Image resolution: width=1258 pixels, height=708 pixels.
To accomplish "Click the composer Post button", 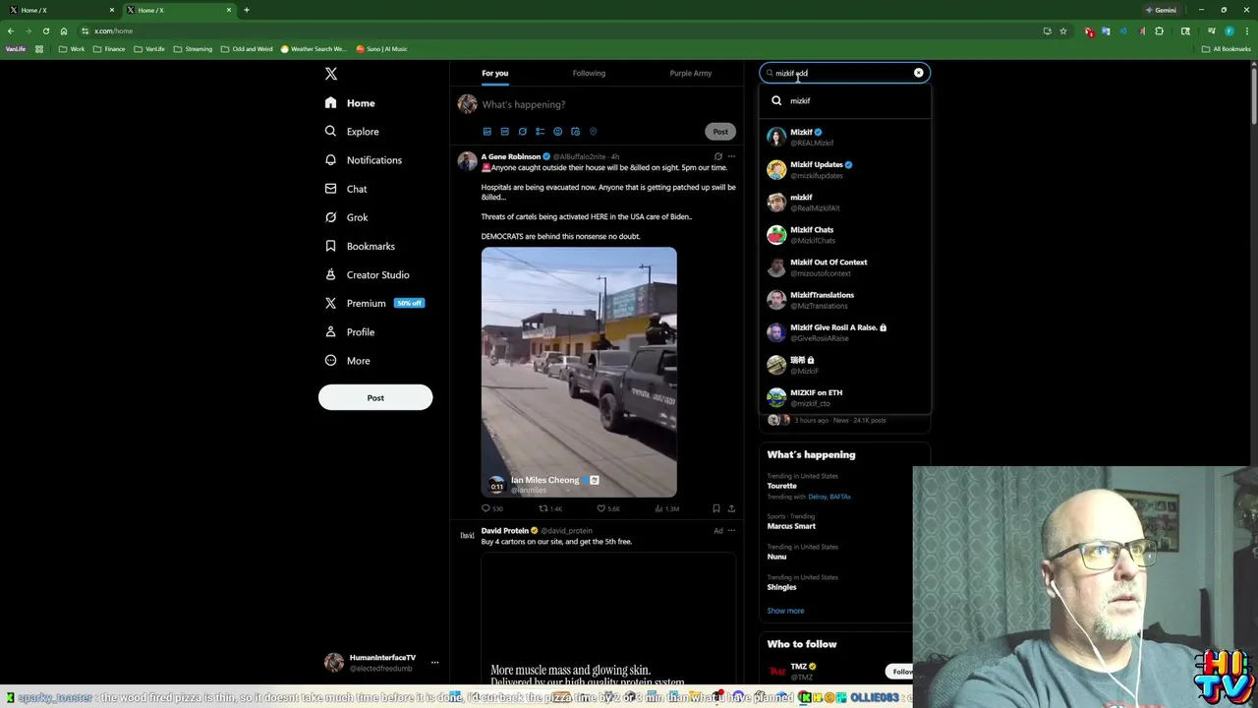I will click(720, 132).
